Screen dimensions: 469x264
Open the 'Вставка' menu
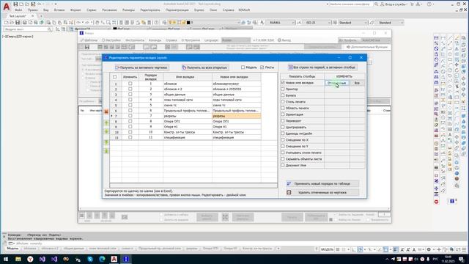[59, 10]
